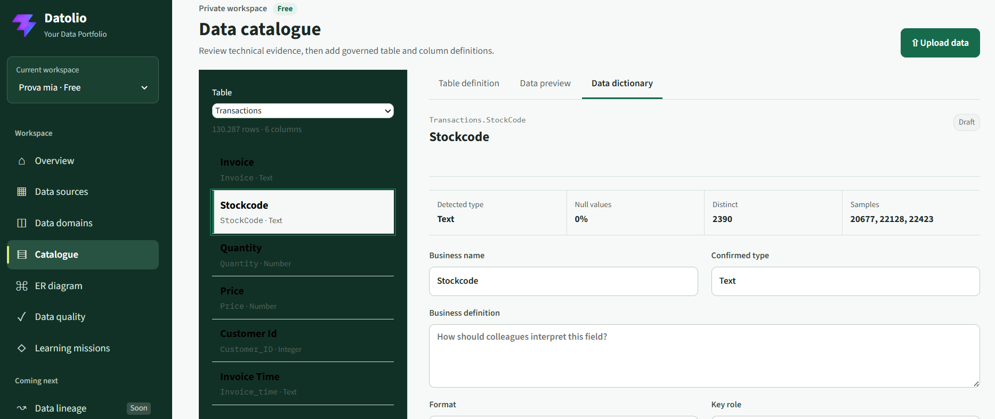Click the Private workspace label
The image size is (995, 419).
233,9
